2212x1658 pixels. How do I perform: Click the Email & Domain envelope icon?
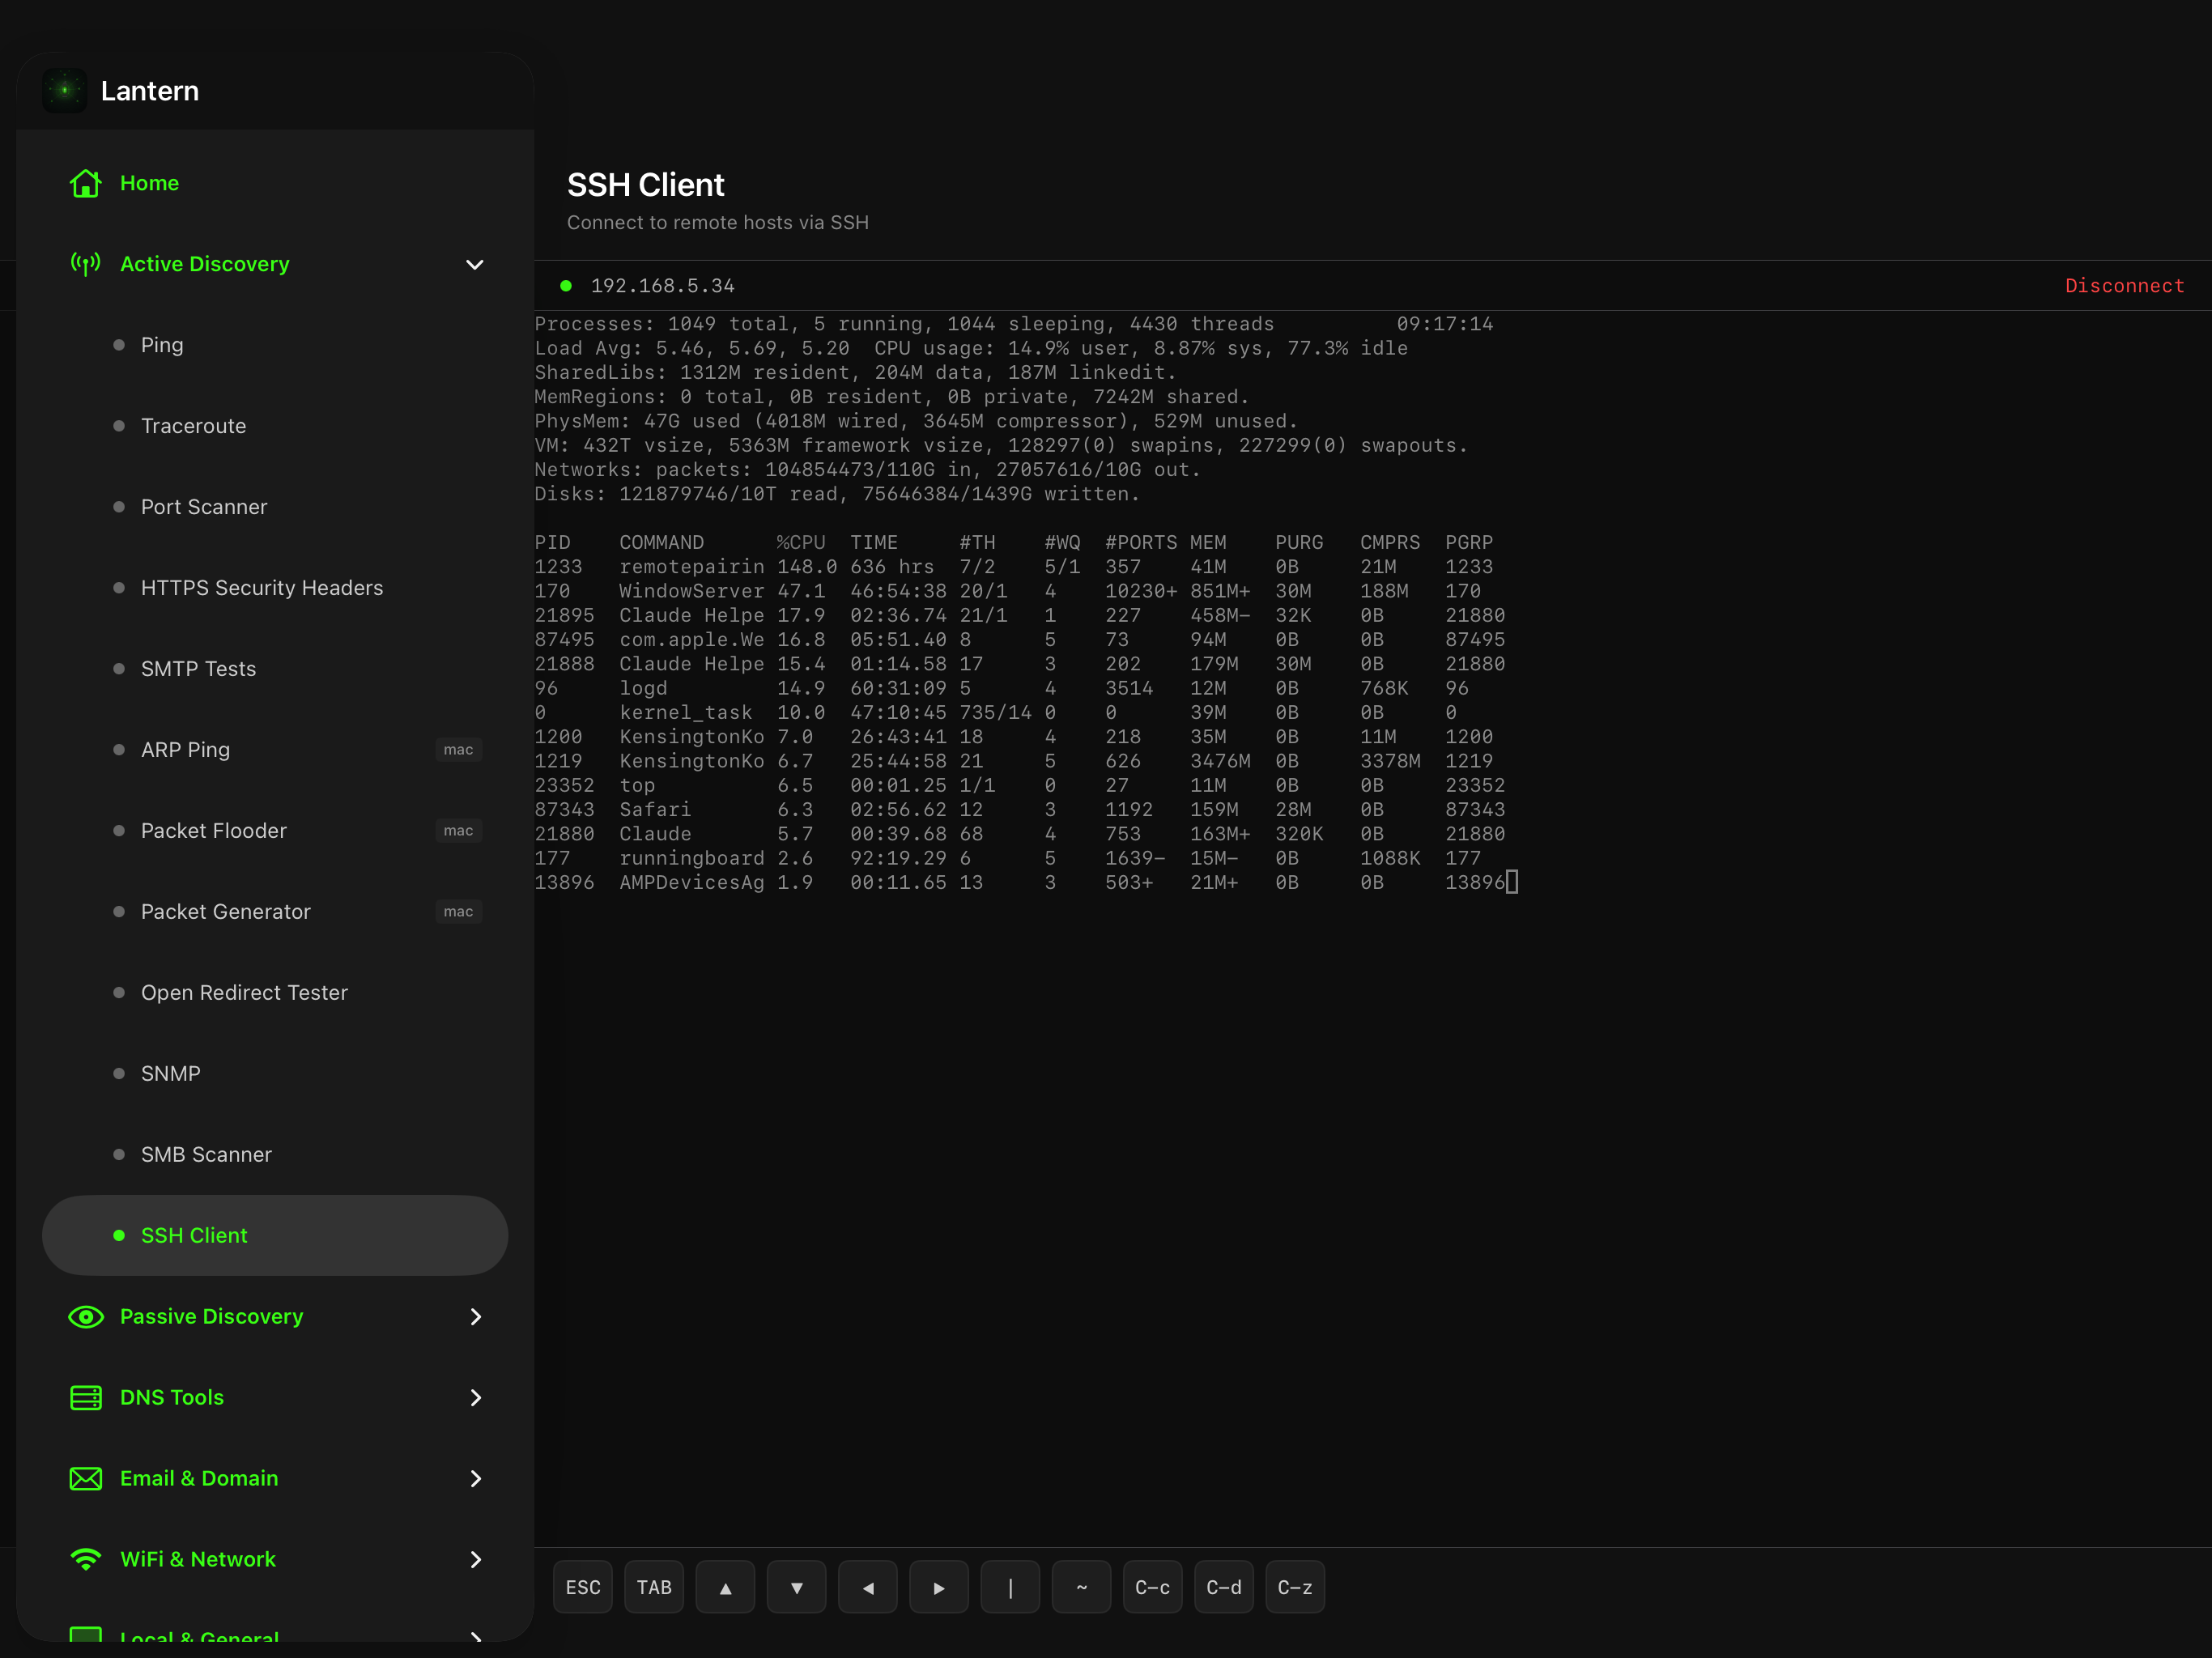(x=86, y=1478)
